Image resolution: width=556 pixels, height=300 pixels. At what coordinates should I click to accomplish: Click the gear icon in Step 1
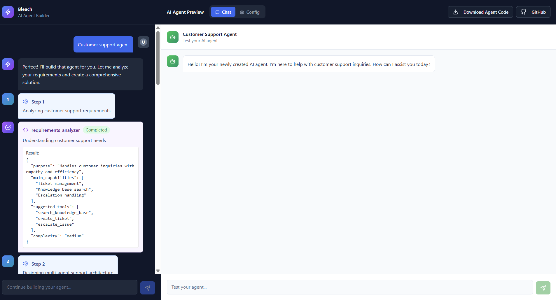(26, 101)
